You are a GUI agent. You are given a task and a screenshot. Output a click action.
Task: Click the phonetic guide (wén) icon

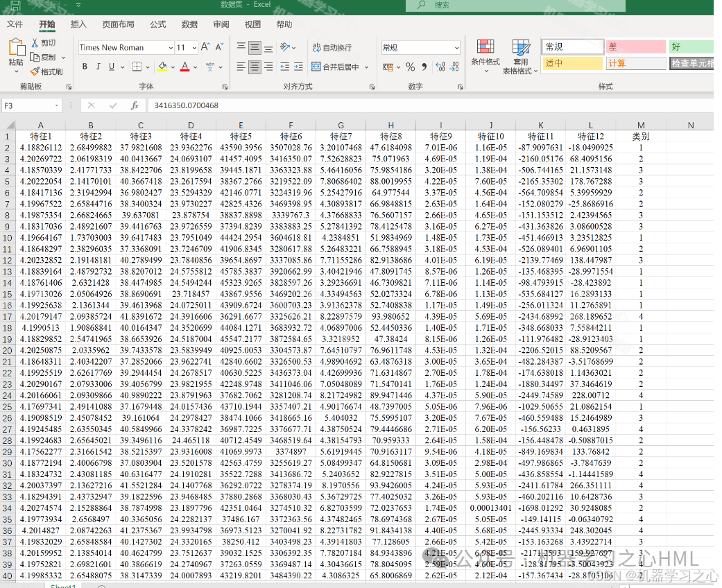[x=210, y=67]
